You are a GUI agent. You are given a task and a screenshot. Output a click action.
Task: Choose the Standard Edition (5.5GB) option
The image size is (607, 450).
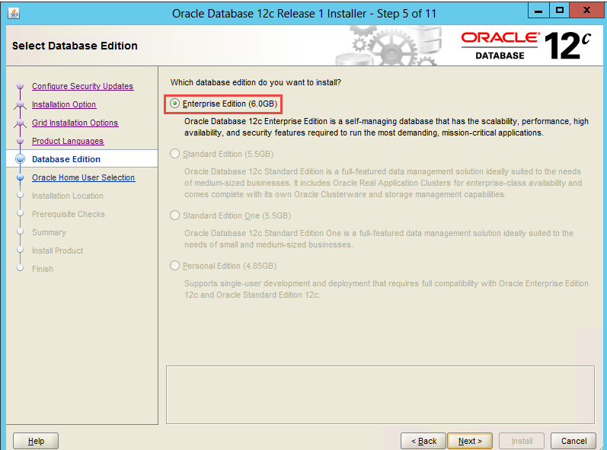[x=175, y=155]
